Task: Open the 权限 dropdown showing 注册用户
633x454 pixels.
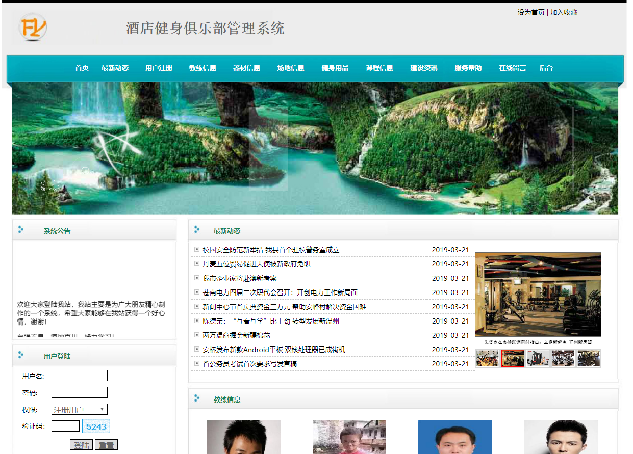Action: 79,409
